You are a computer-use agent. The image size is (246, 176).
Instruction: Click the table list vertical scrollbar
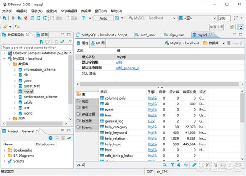[242, 108]
